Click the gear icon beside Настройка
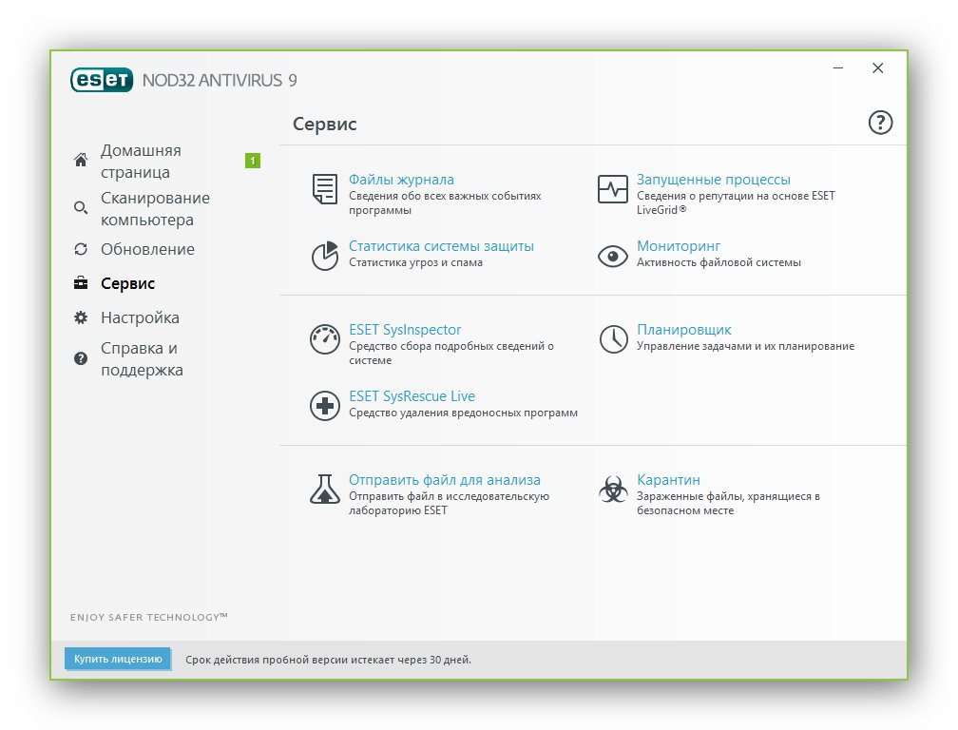Image resolution: width=958 pixels, height=730 pixels. tap(81, 317)
